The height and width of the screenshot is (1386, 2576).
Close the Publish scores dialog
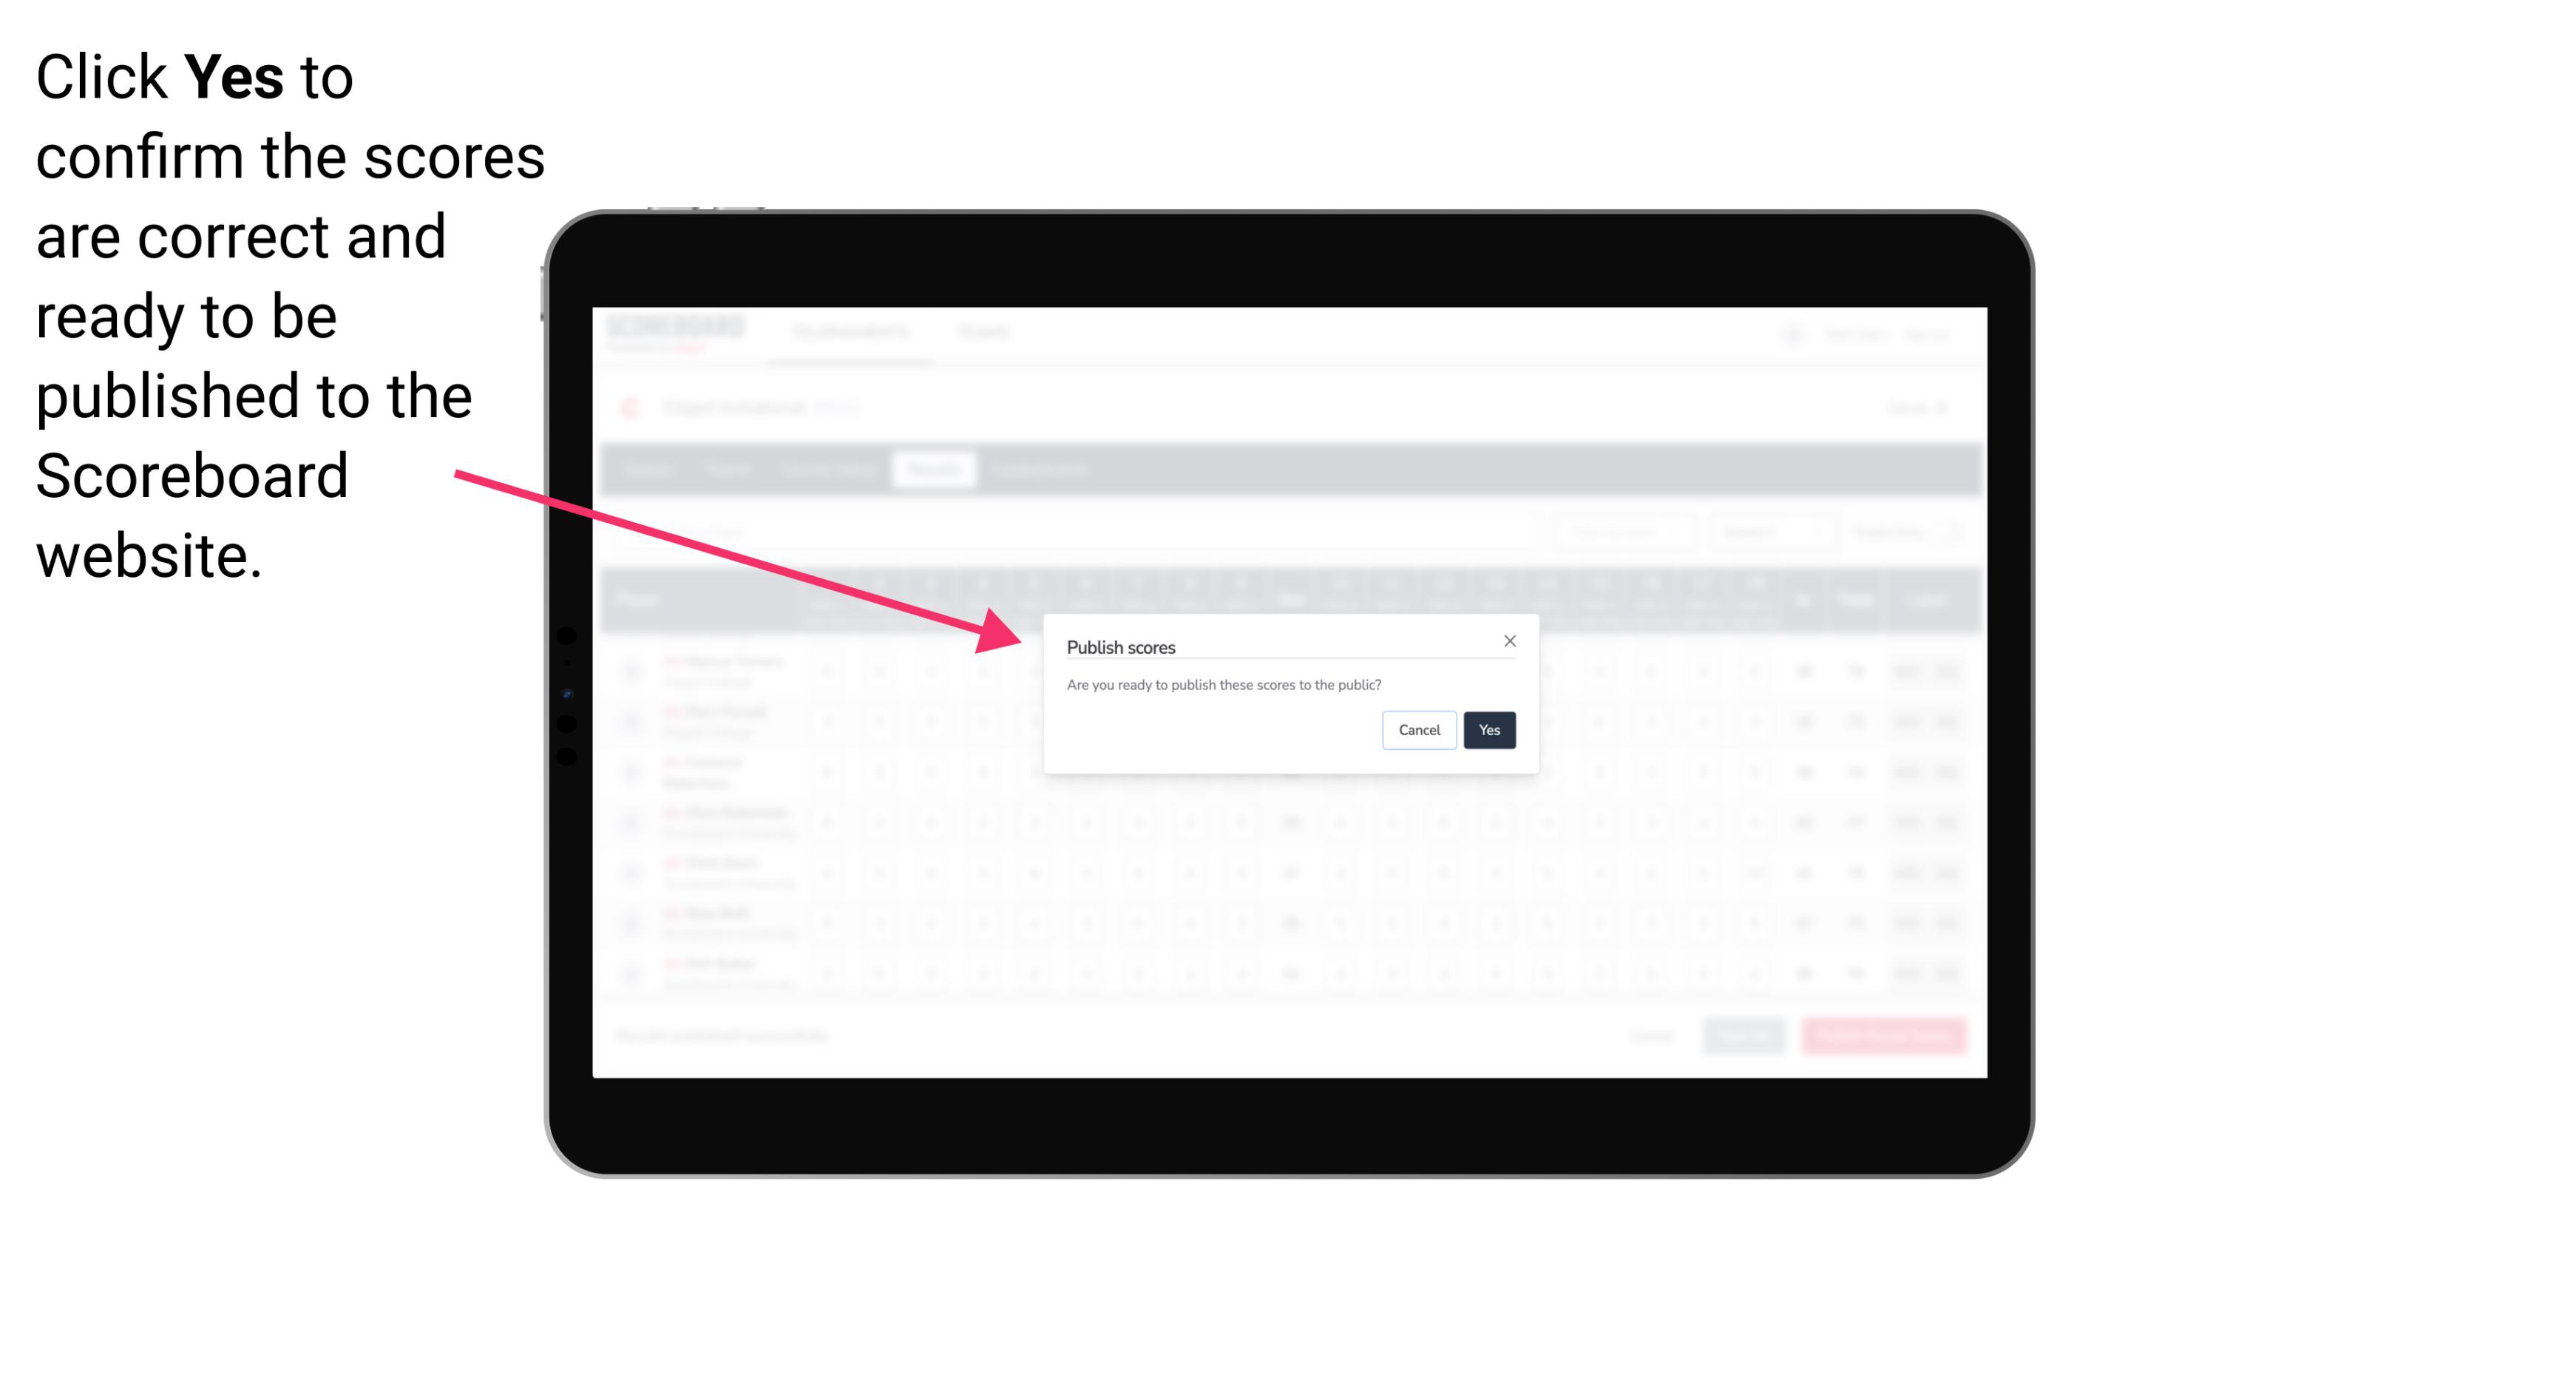(x=1510, y=640)
